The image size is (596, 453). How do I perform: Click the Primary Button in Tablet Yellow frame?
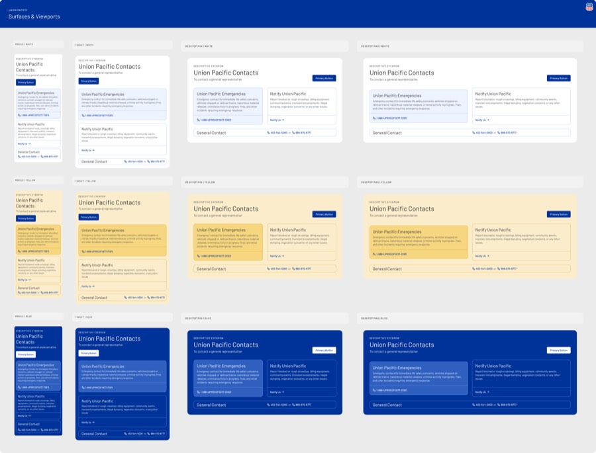[89, 217]
